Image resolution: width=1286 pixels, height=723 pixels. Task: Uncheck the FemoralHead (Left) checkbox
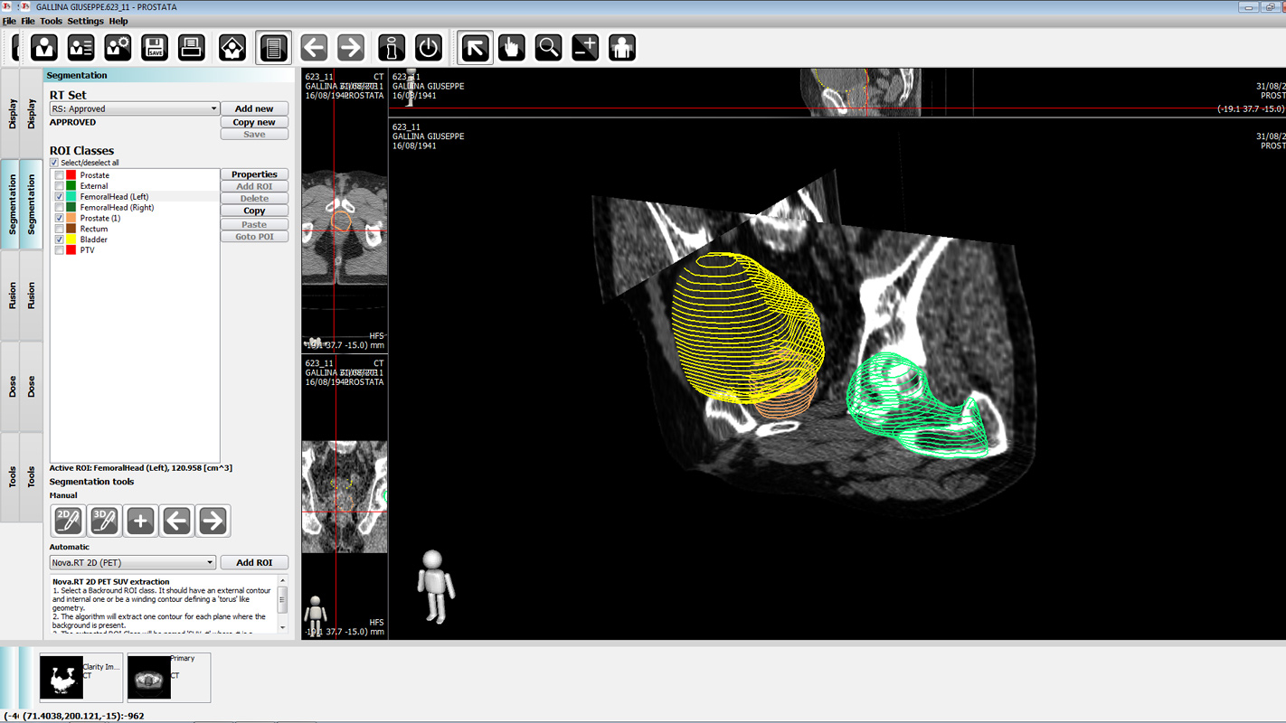click(60, 197)
